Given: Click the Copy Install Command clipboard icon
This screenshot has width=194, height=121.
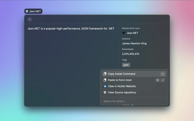Looking at the screenshot, I should pyautogui.click(x=105, y=74).
